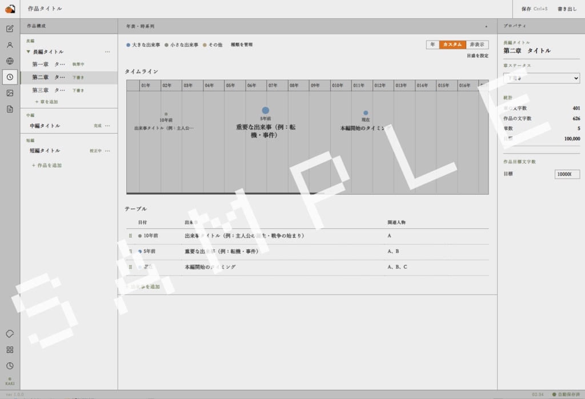Click the 日付 table column header
585x399 pixels.
coord(142,222)
